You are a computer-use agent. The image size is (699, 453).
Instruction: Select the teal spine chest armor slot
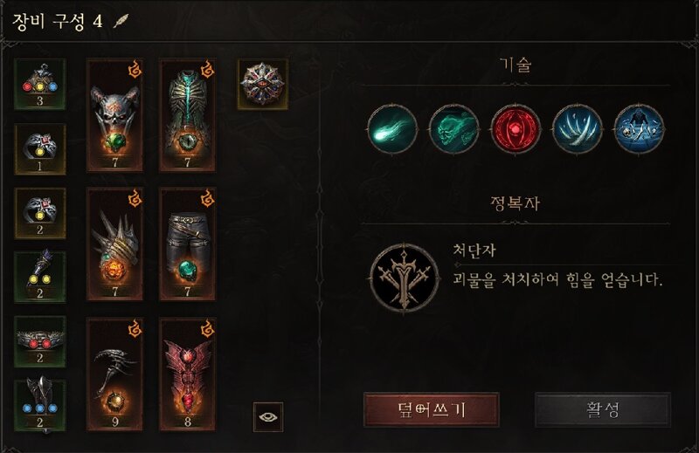(188, 115)
